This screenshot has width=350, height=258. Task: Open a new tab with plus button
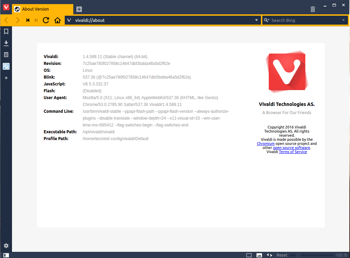pos(79,9)
